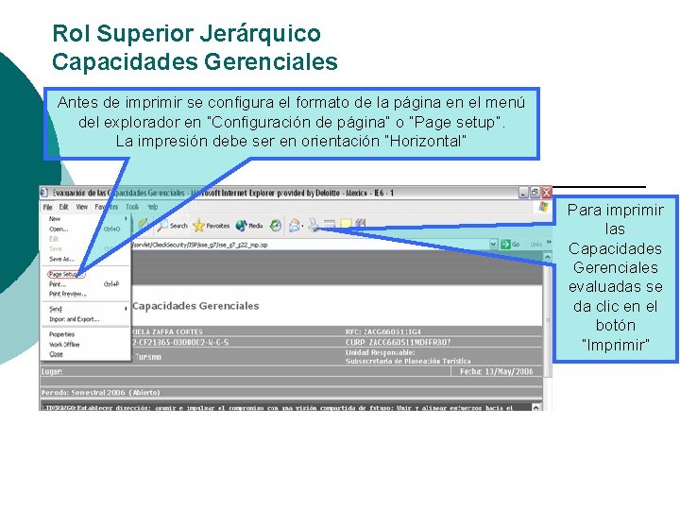The width and height of the screenshot is (680, 510).
Task: Click the Edit page icon beside the printer
Action: pos(330,225)
